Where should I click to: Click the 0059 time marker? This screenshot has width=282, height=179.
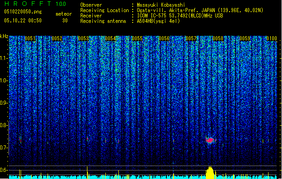point(245,38)
